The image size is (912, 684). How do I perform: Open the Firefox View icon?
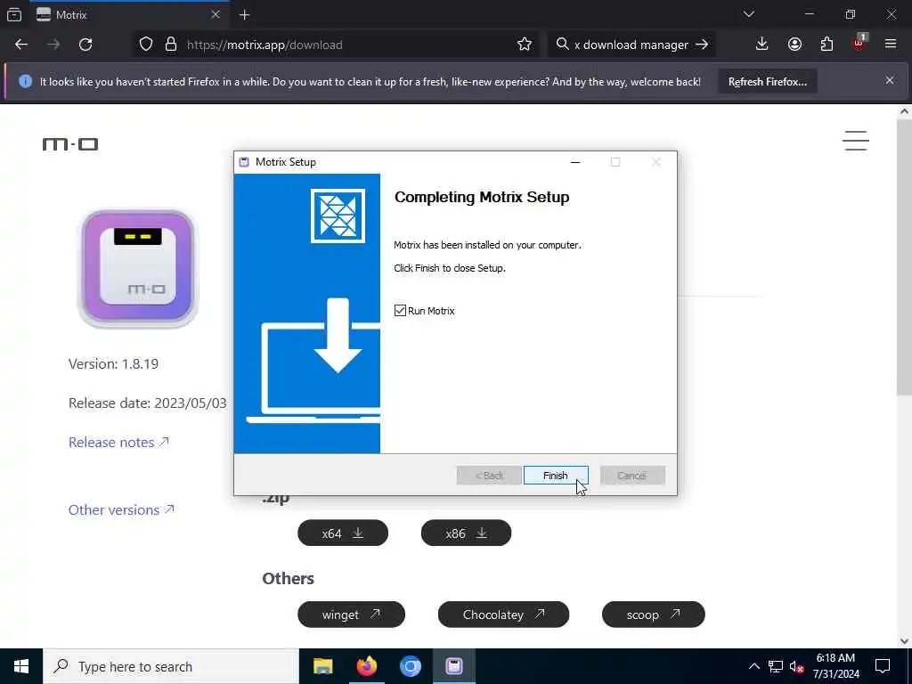(x=14, y=15)
